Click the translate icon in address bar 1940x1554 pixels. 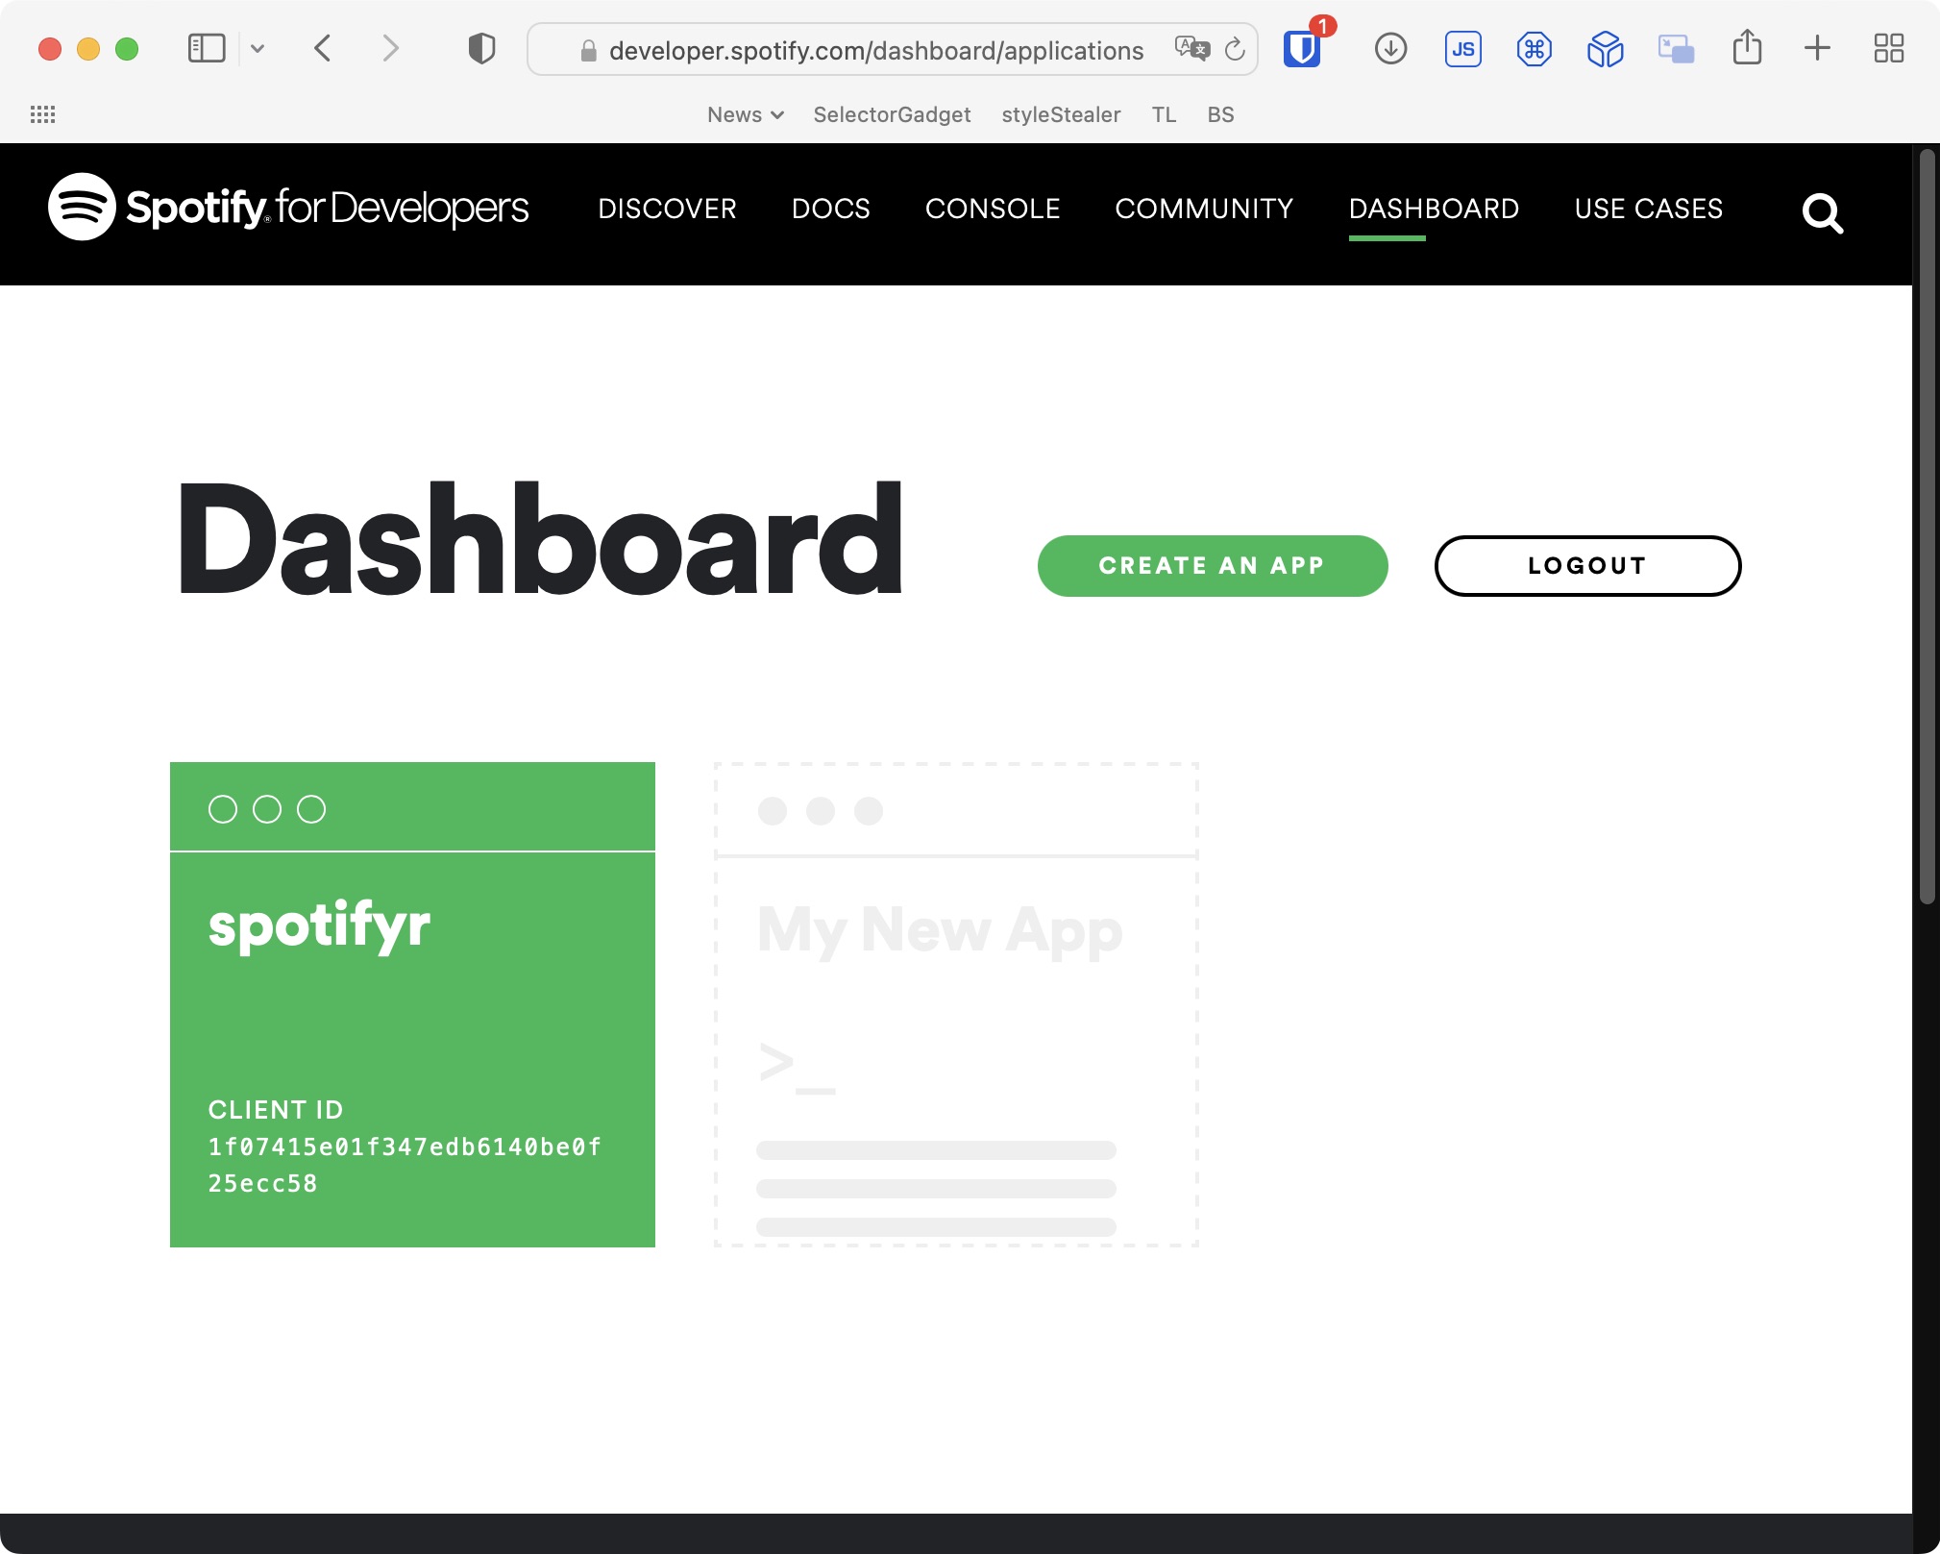pos(1191,48)
